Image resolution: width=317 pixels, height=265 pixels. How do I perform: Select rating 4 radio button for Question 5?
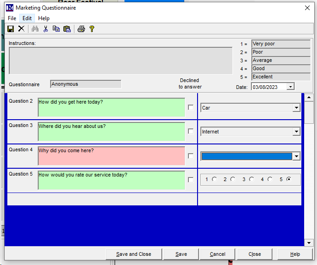pos(270,179)
